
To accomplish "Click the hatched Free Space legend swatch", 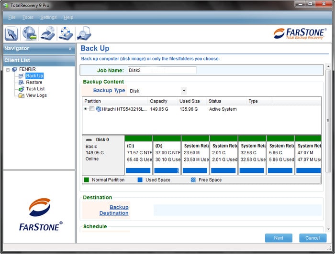I will pos(193,180).
